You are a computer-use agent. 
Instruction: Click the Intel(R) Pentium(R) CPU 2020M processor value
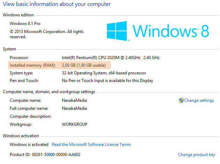(111, 58)
